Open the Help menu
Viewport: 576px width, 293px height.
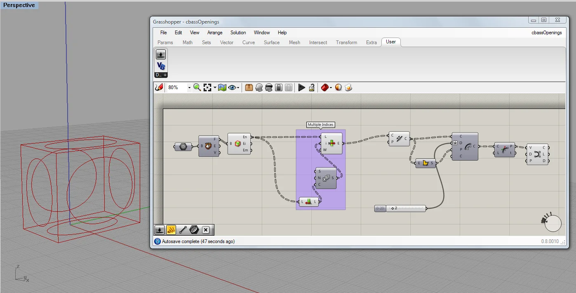(x=282, y=33)
